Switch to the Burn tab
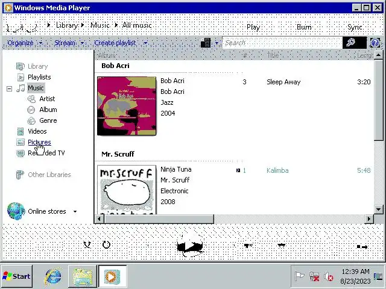 pyautogui.click(x=304, y=27)
